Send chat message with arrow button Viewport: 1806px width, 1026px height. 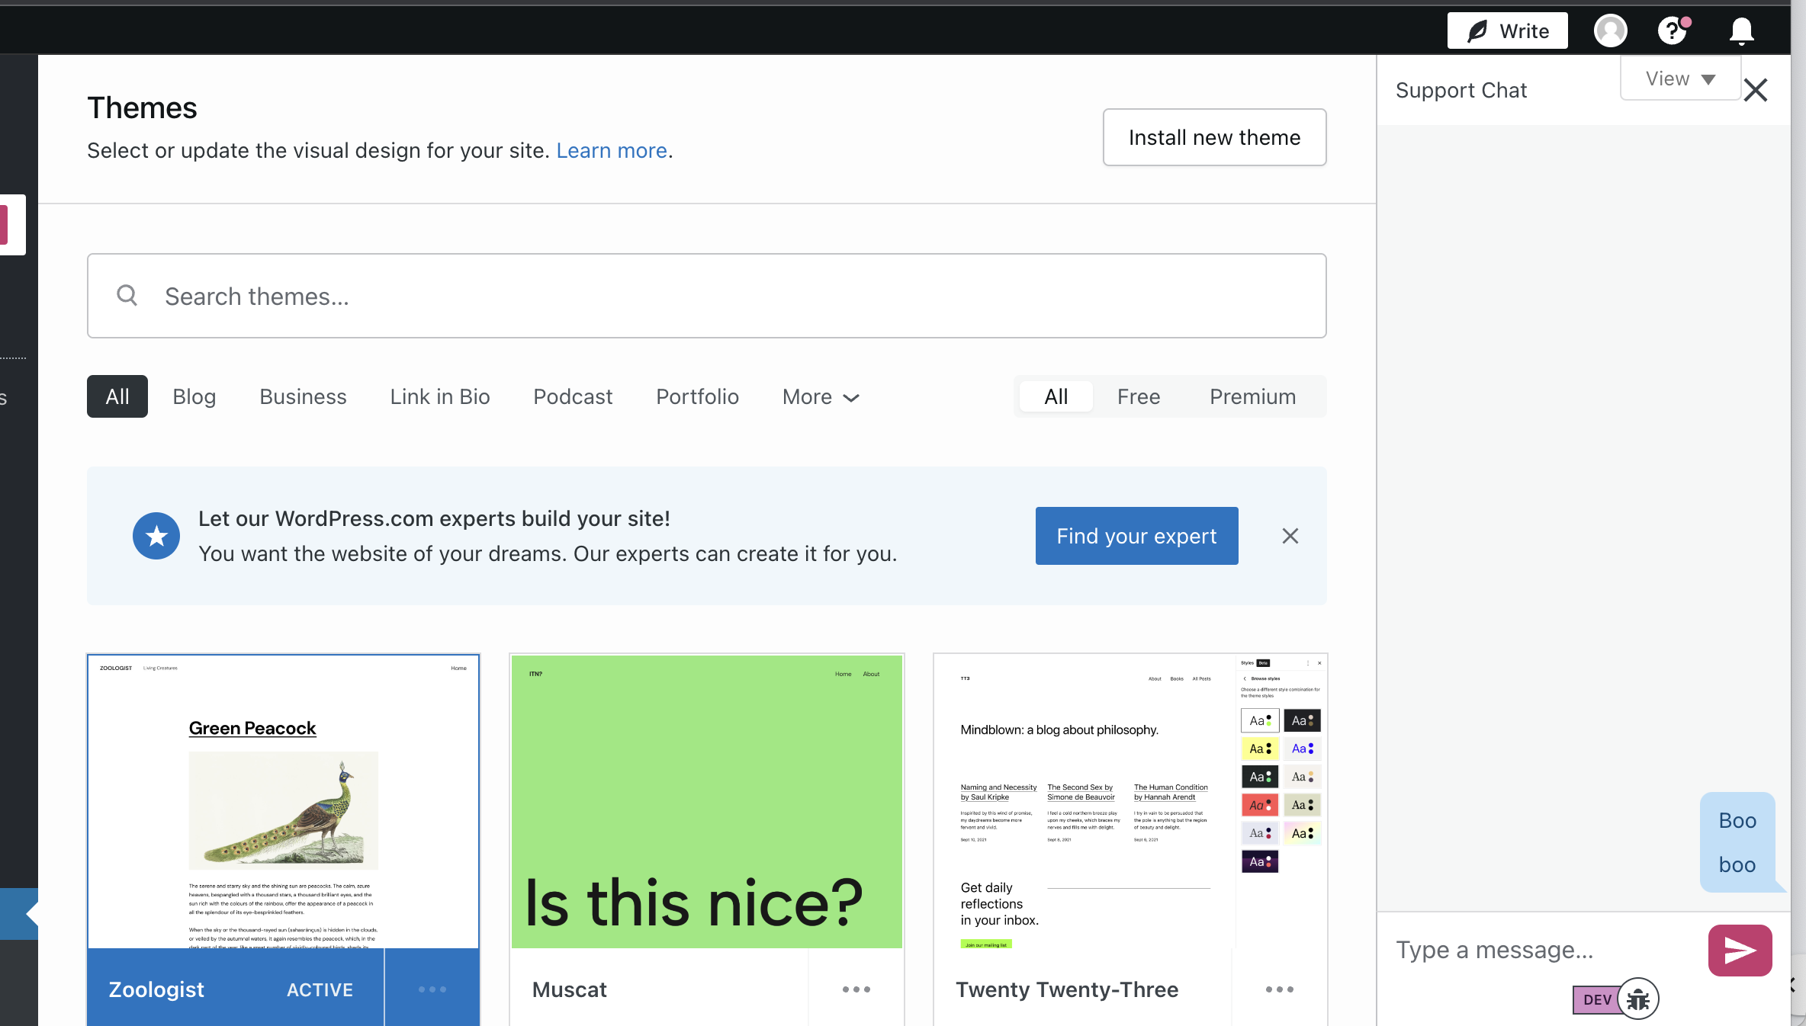point(1740,950)
